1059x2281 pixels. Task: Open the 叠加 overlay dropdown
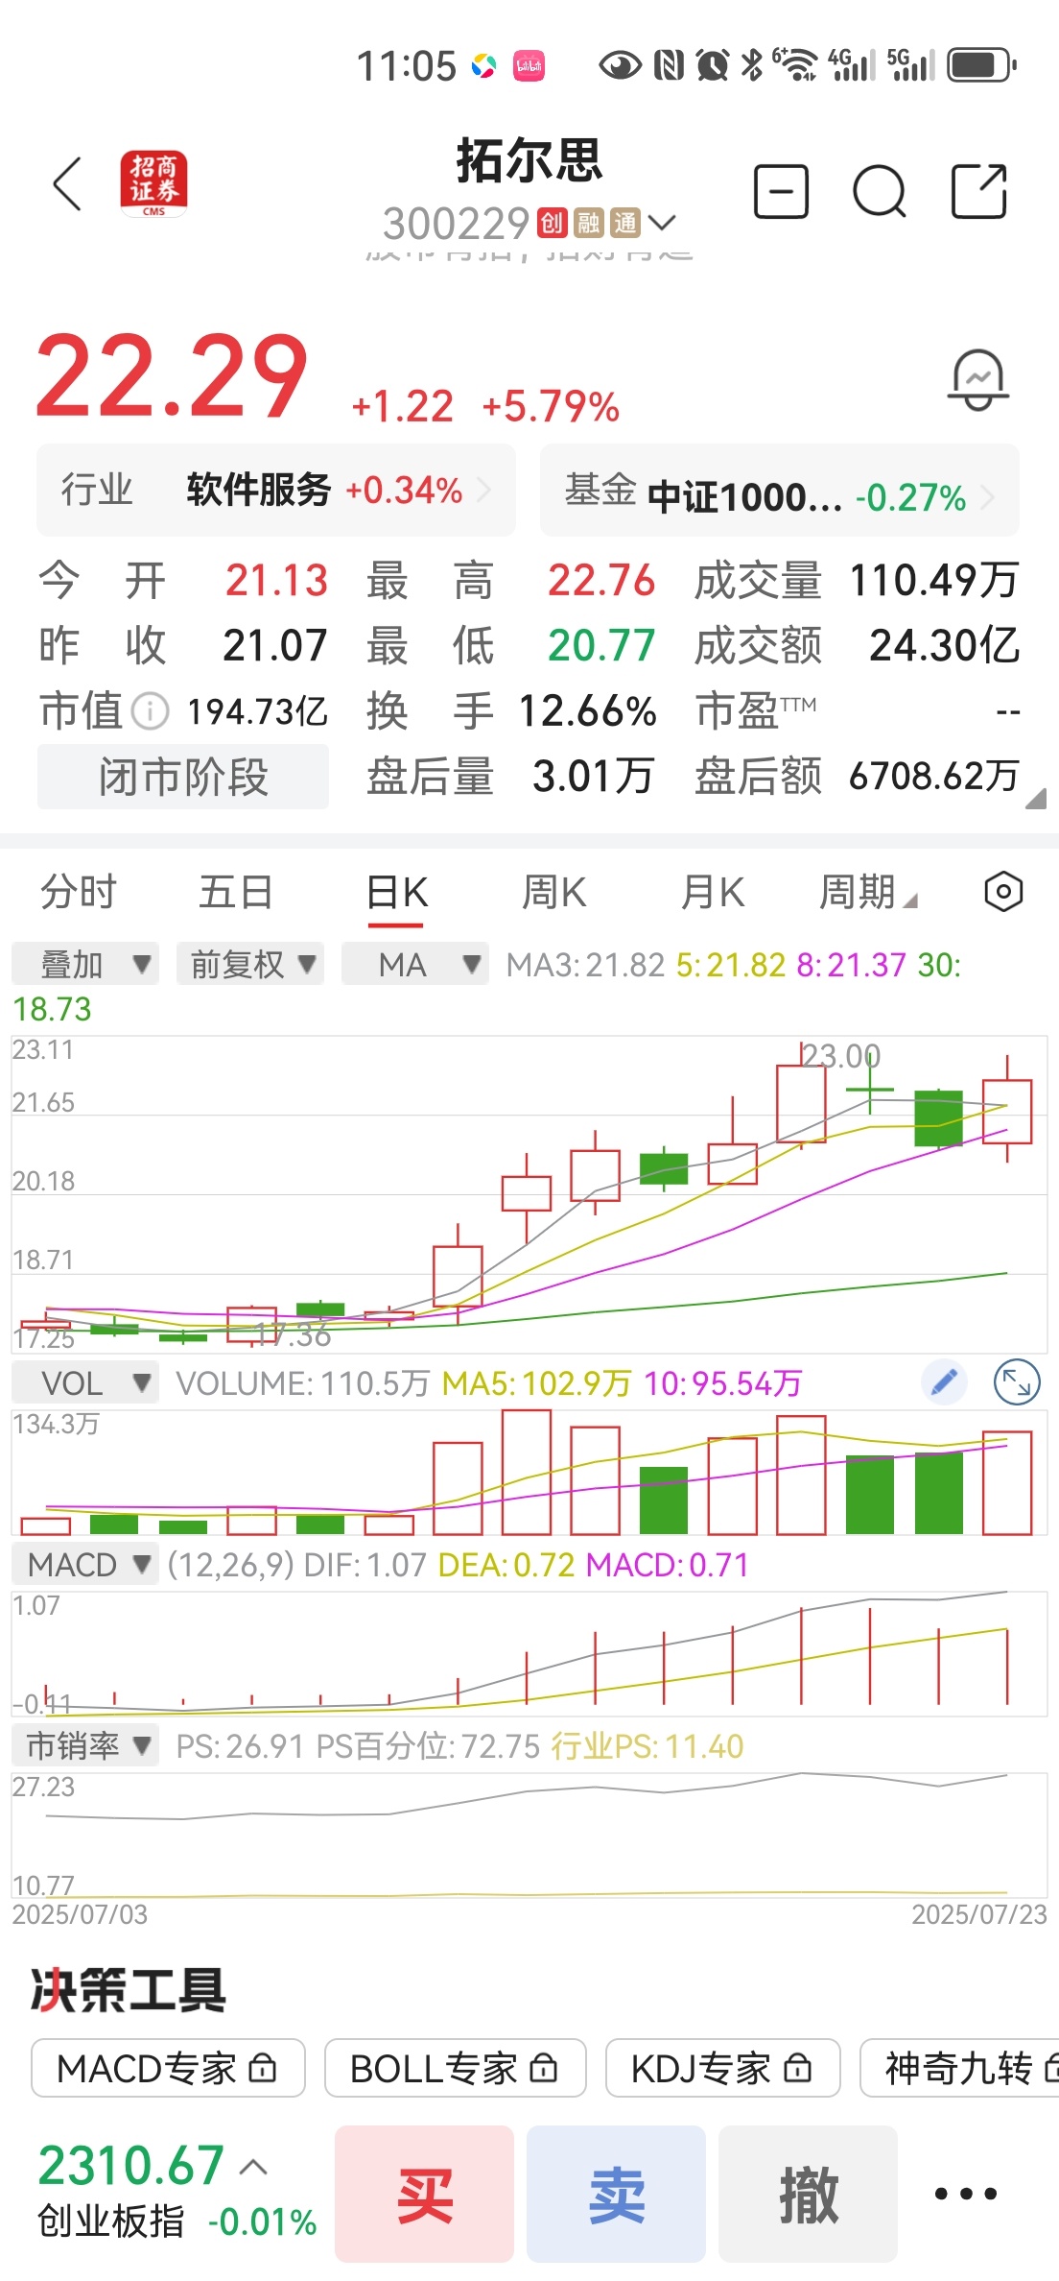pyautogui.click(x=85, y=964)
